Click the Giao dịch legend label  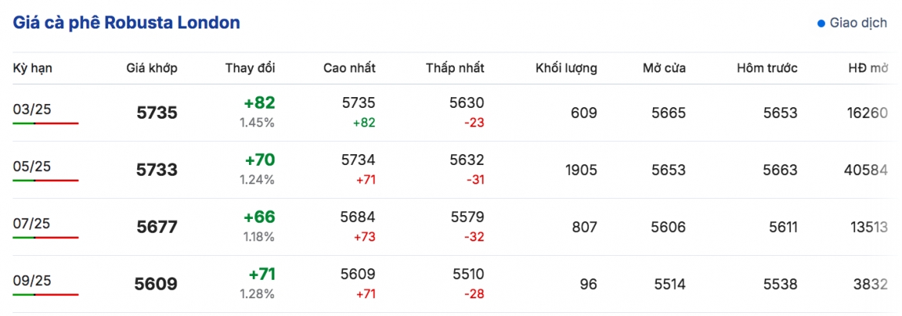click(858, 24)
